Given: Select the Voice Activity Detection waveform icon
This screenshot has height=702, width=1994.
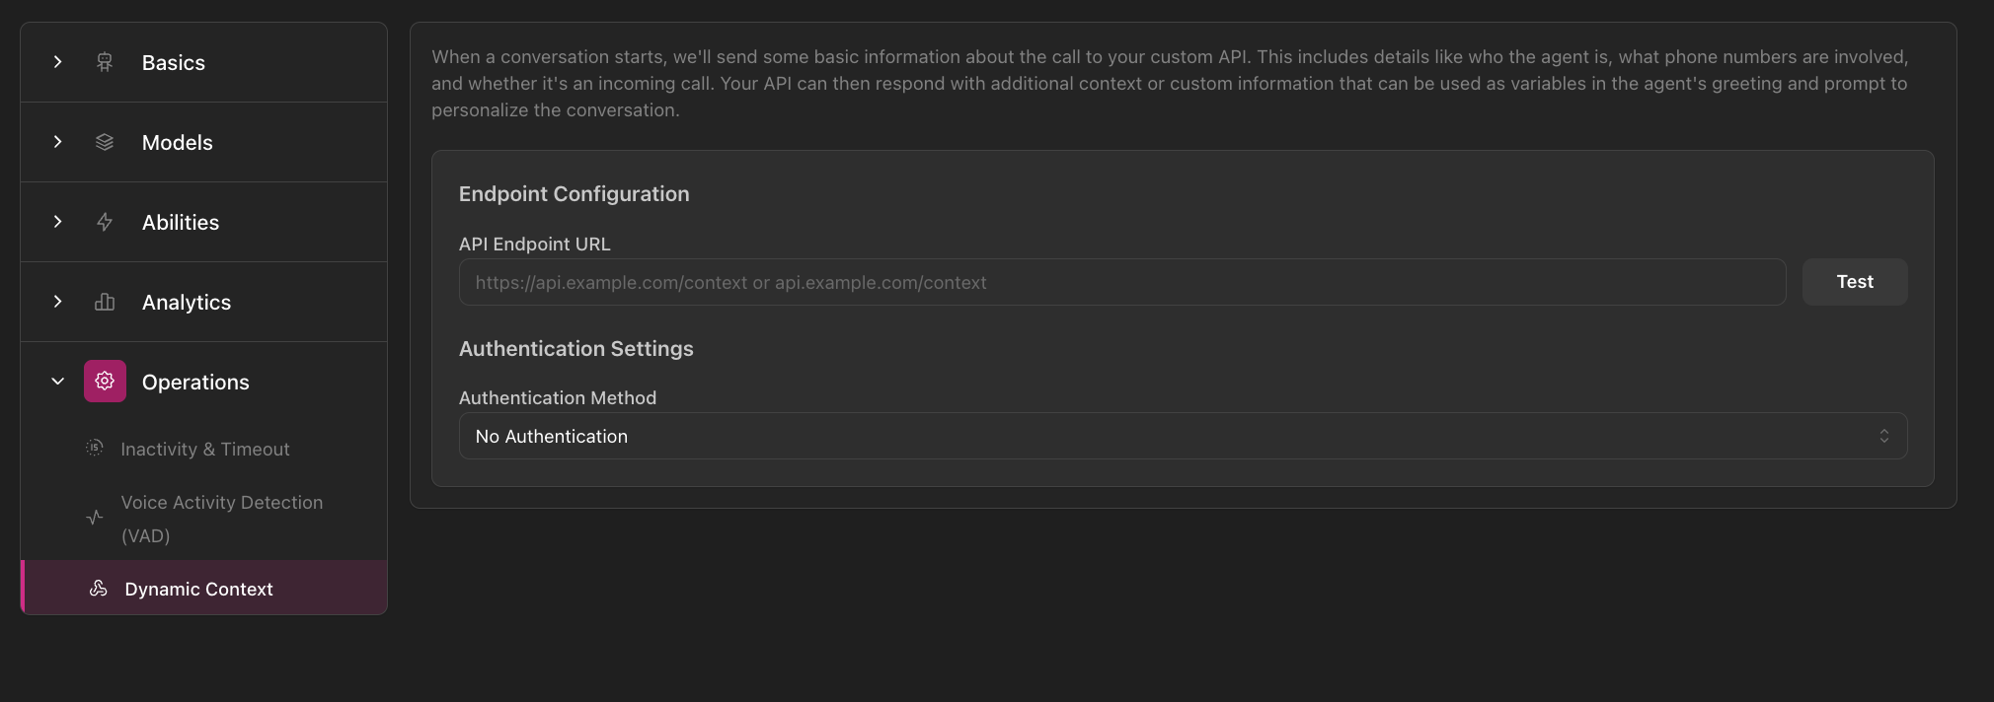Looking at the screenshot, I should [x=94, y=517].
